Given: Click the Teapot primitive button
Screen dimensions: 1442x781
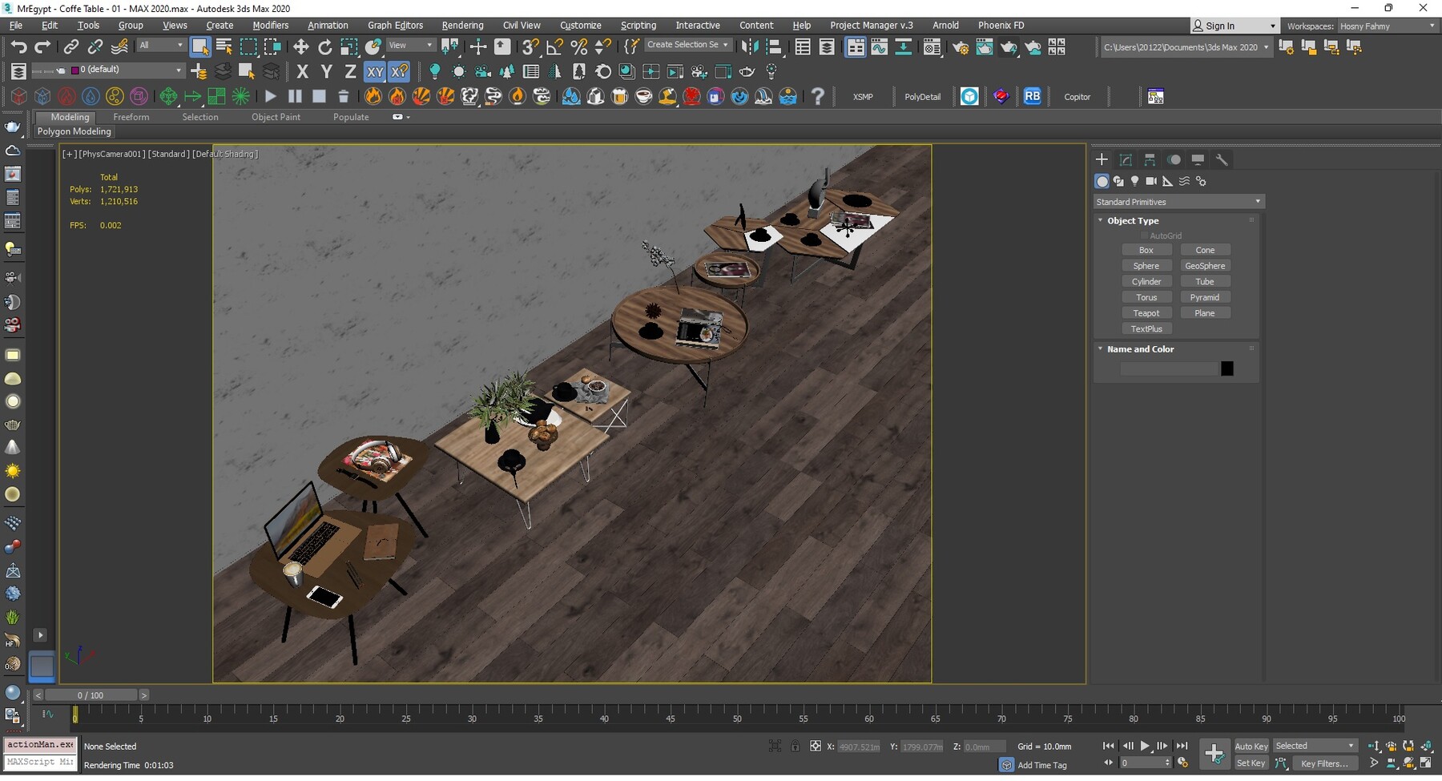Looking at the screenshot, I should pyautogui.click(x=1147, y=312).
